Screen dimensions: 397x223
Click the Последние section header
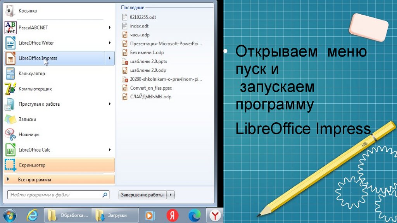pos(133,8)
